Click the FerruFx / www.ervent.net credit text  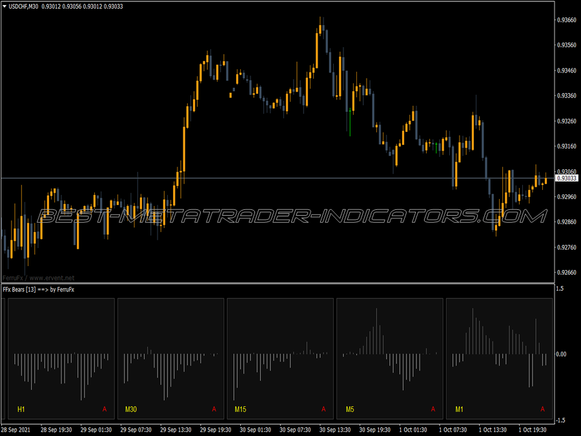point(39,278)
